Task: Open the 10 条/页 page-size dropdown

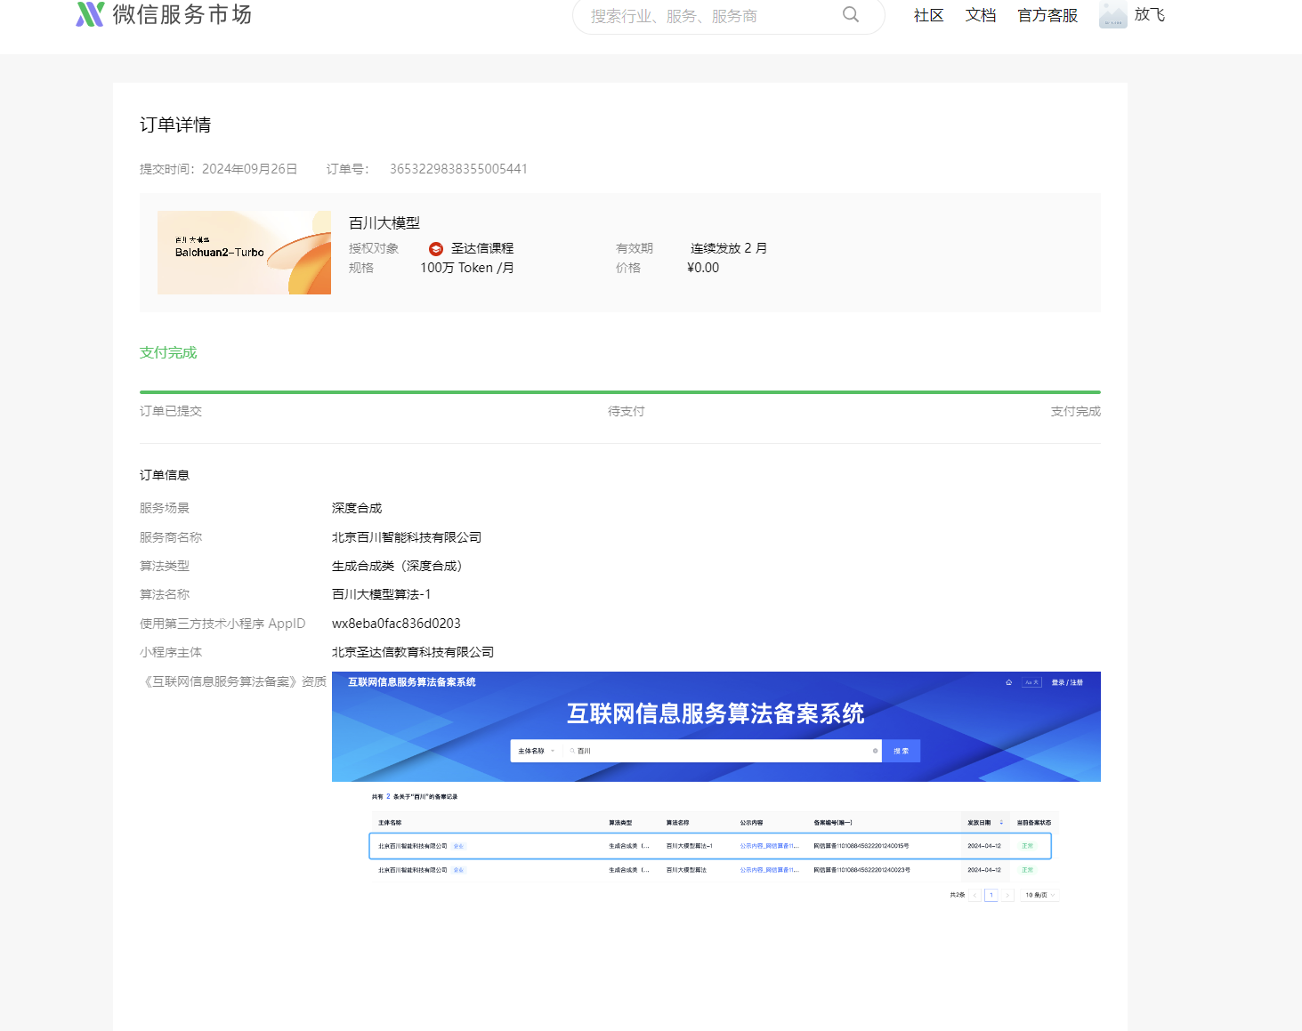Action: [x=1039, y=895]
